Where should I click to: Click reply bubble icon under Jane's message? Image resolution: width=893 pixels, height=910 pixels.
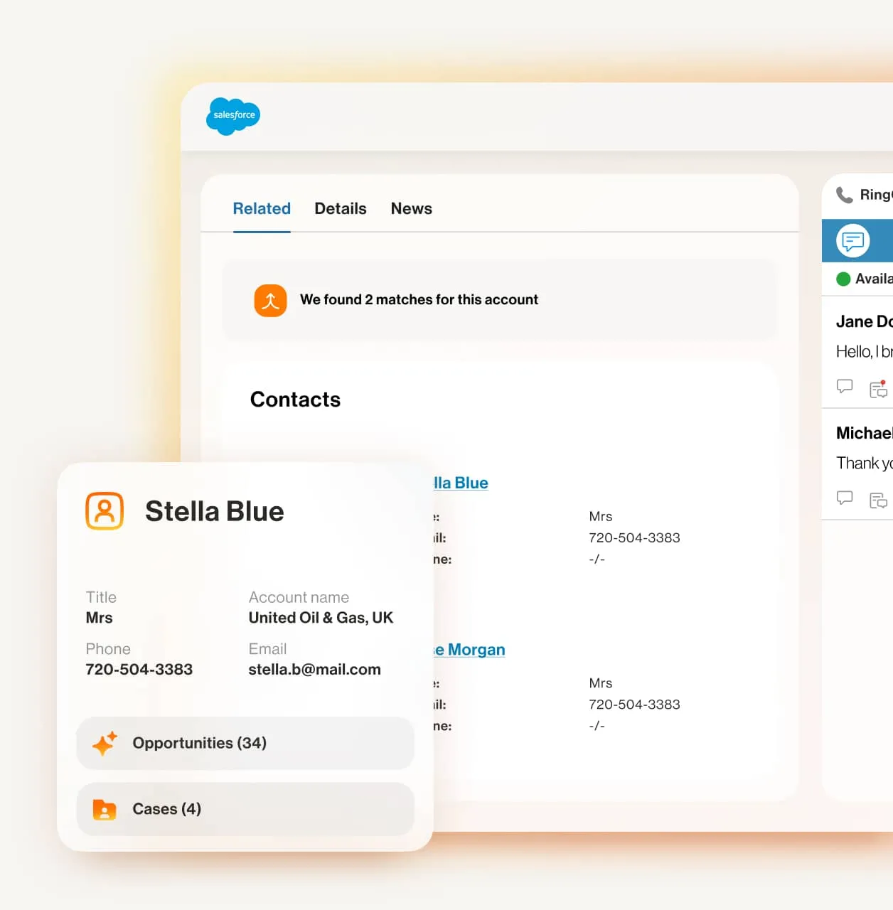845,387
